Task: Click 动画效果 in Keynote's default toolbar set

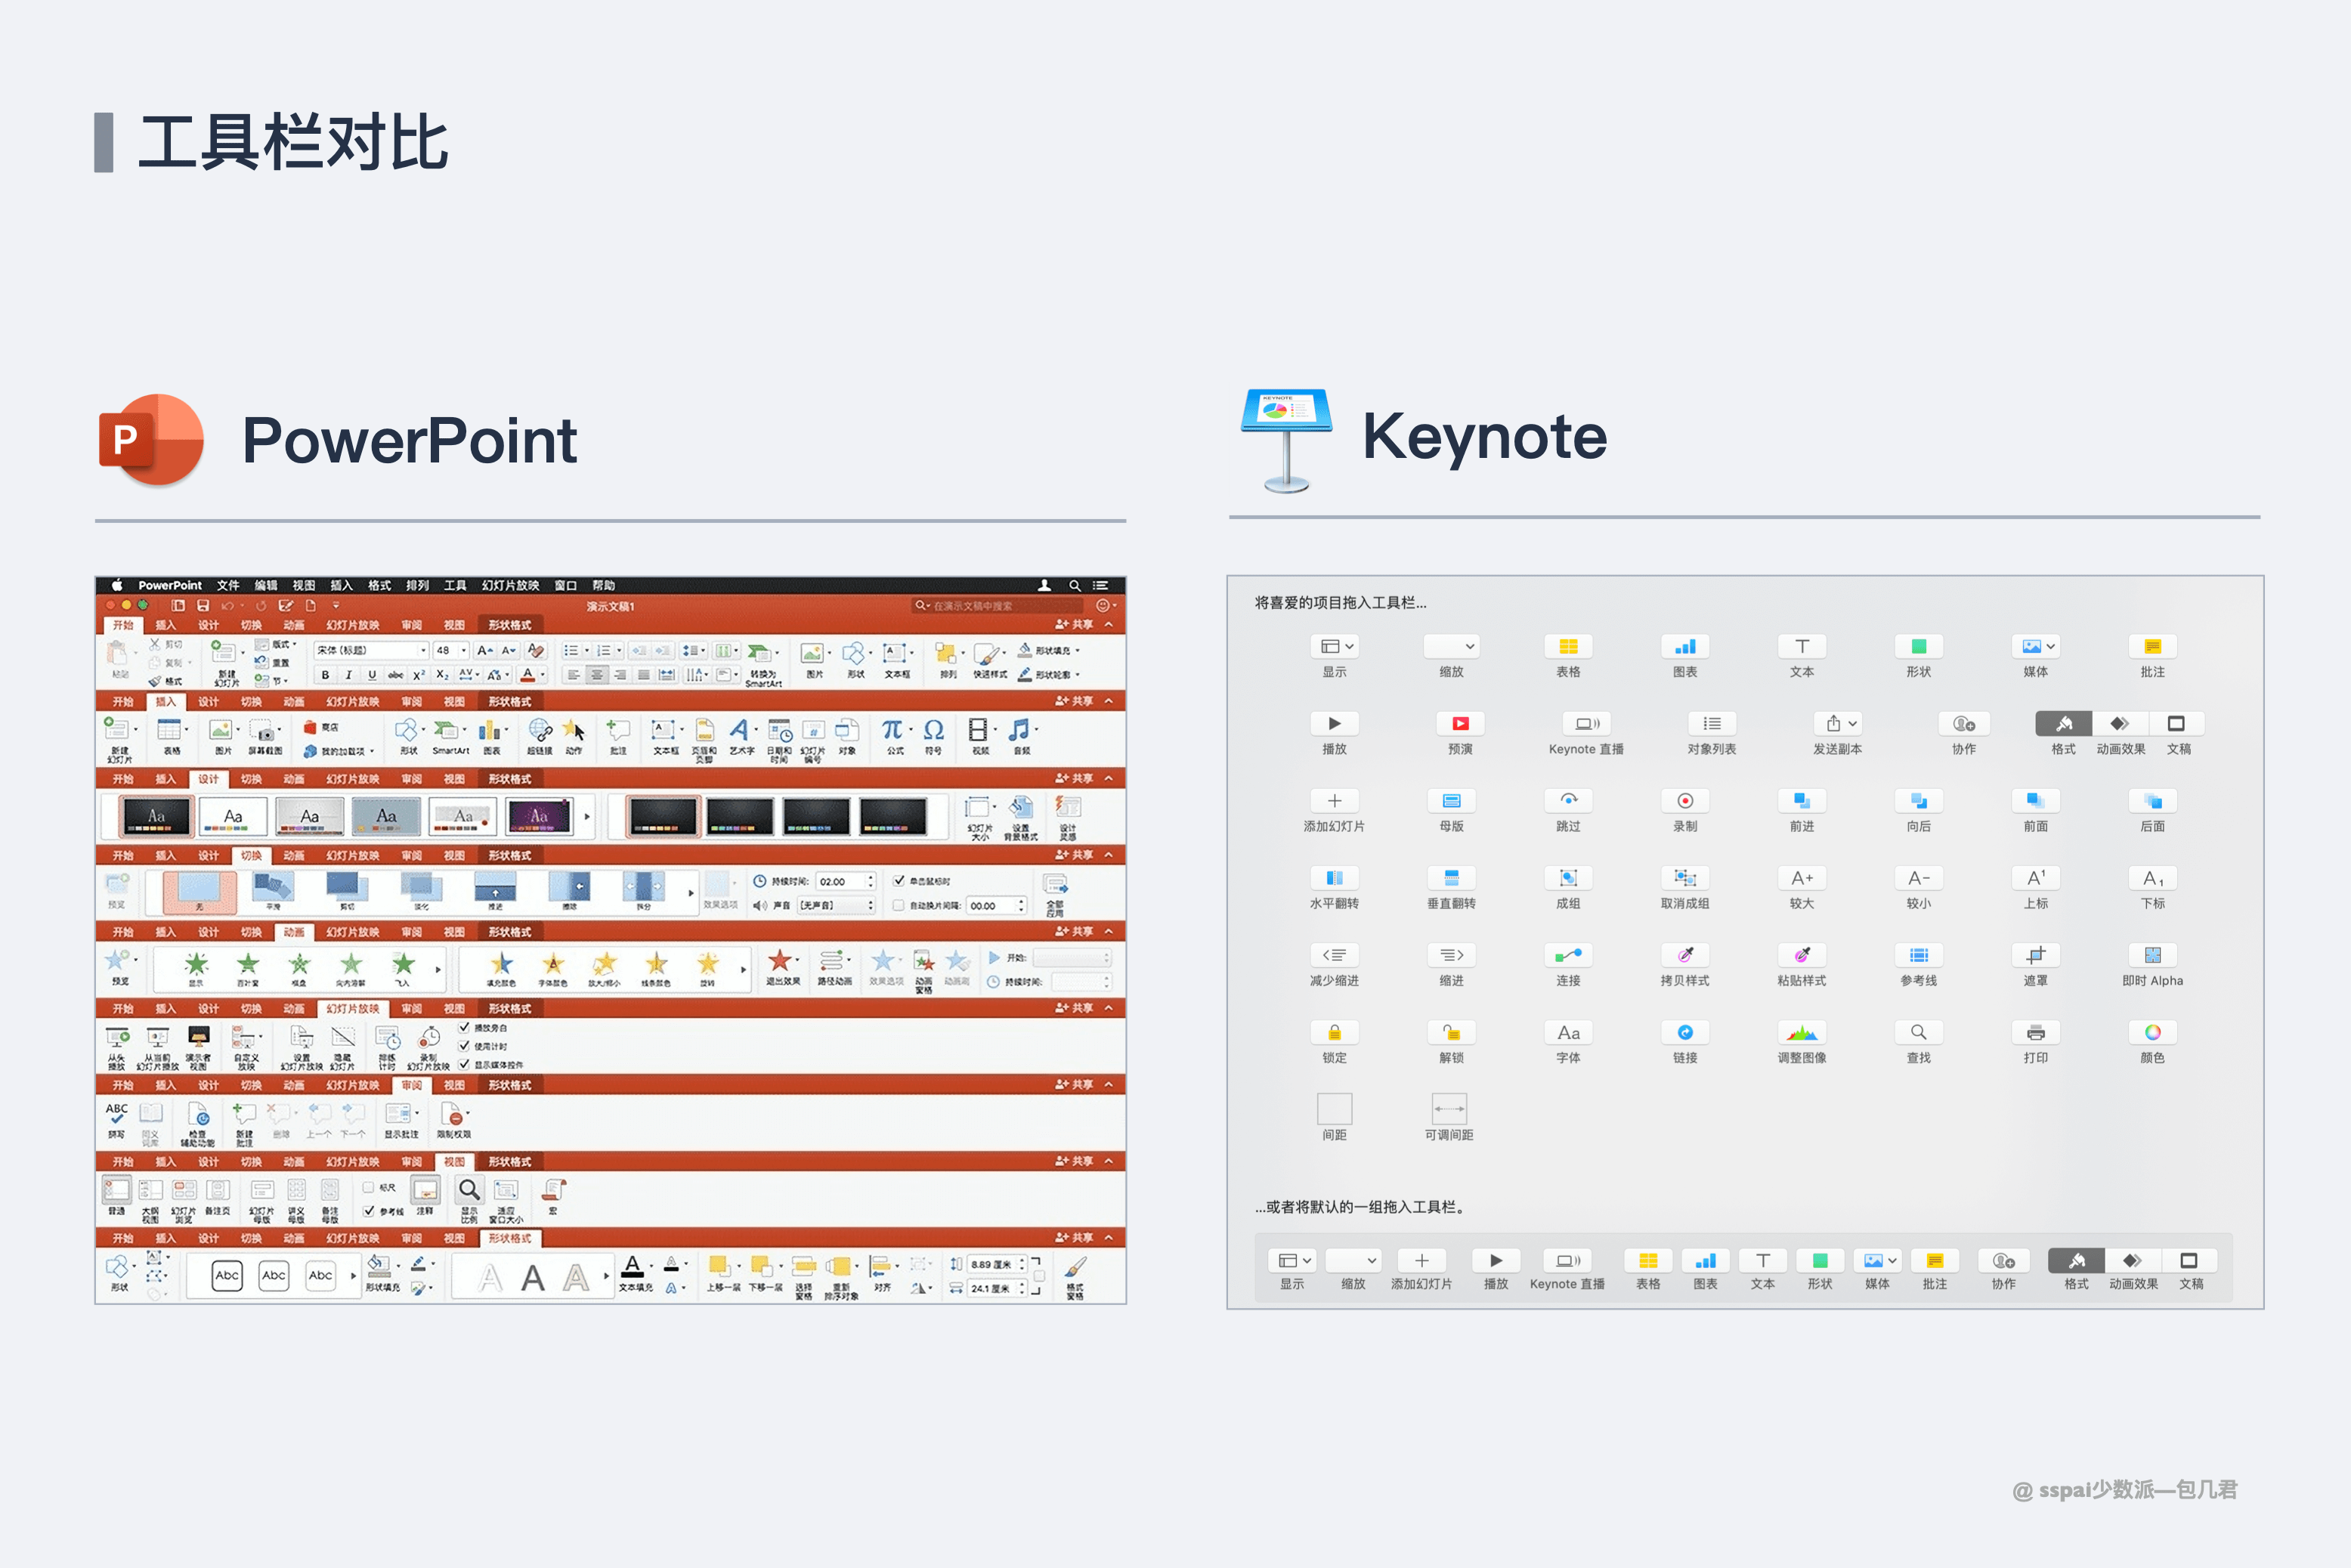Action: click(2133, 1261)
